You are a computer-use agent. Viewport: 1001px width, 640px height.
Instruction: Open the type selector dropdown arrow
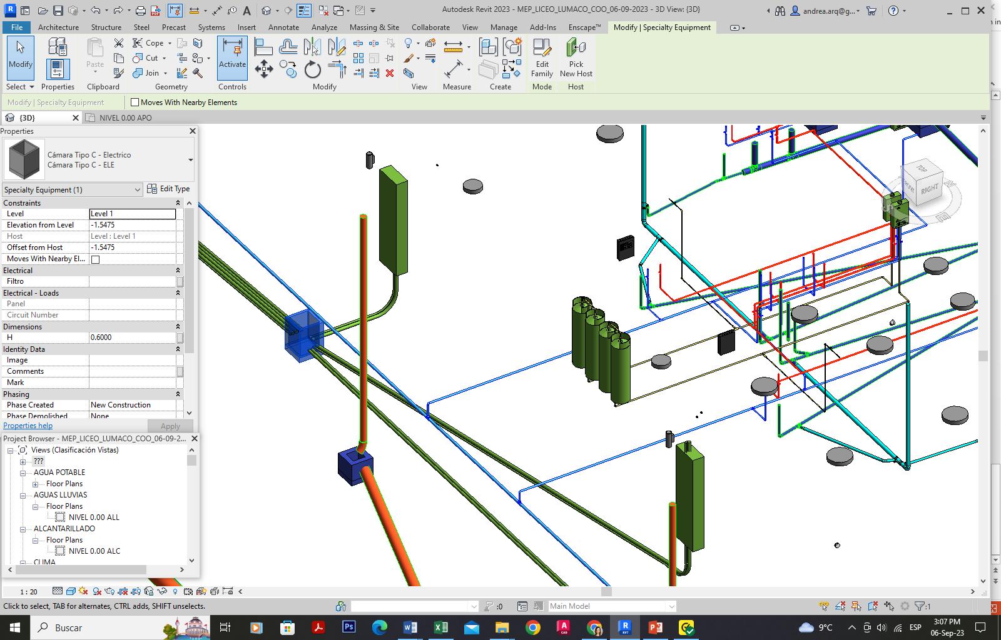click(x=190, y=160)
